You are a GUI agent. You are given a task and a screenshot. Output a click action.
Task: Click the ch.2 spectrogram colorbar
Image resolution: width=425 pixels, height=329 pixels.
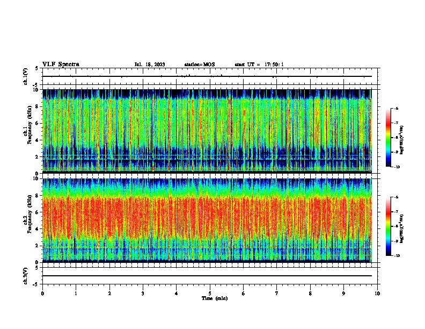pyautogui.click(x=389, y=226)
